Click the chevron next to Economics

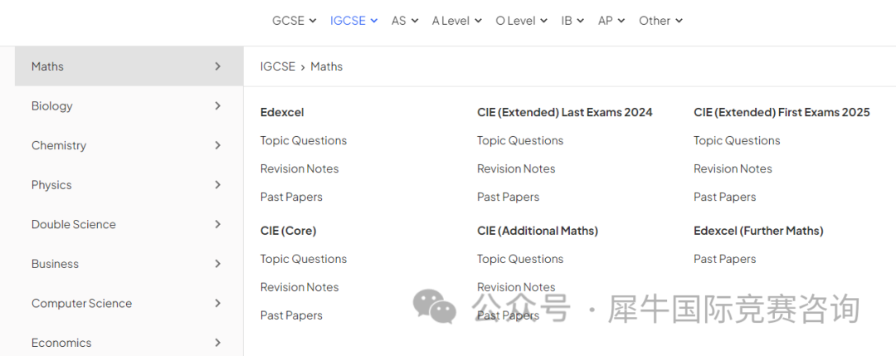[x=217, y=342]
